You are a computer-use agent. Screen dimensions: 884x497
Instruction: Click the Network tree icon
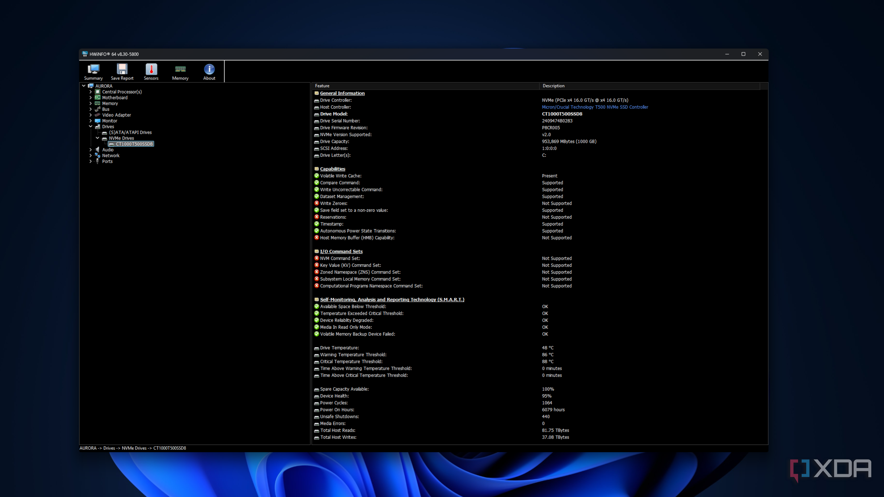pos(97,155)
